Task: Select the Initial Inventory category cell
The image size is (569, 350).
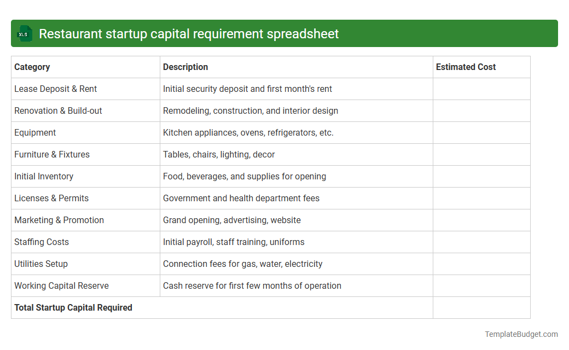Action: tap(44, 176)
